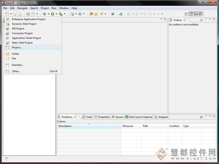
Task: Click the Open Web Browser globe icon
Action: pyautogui.click(x=113, y=14)
